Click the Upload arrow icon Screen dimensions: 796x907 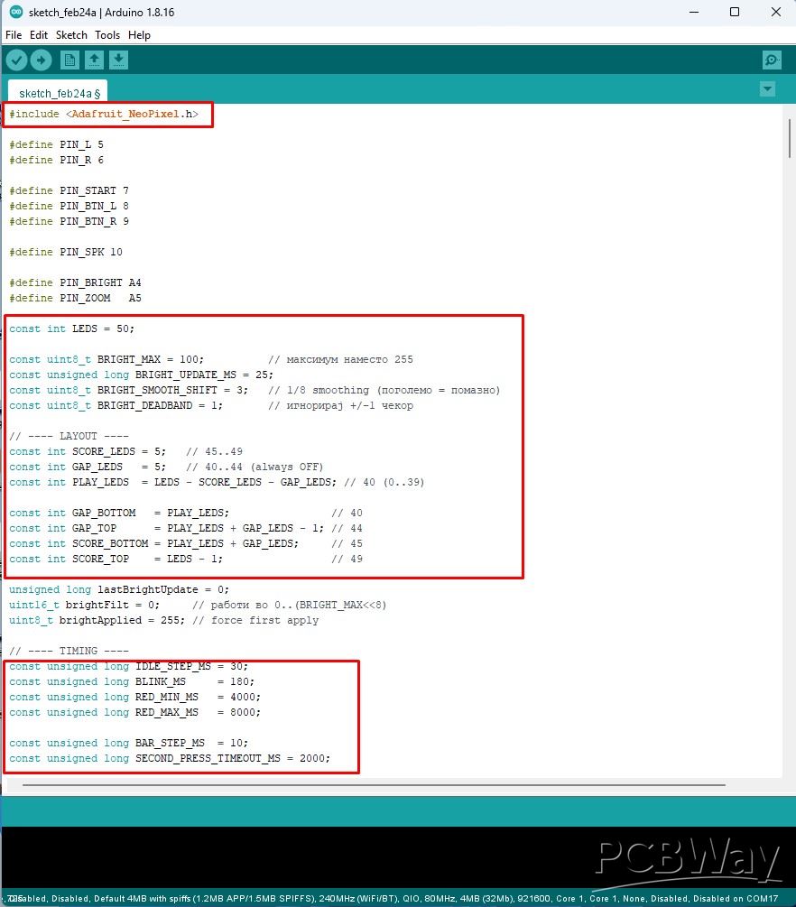point(42,60)
